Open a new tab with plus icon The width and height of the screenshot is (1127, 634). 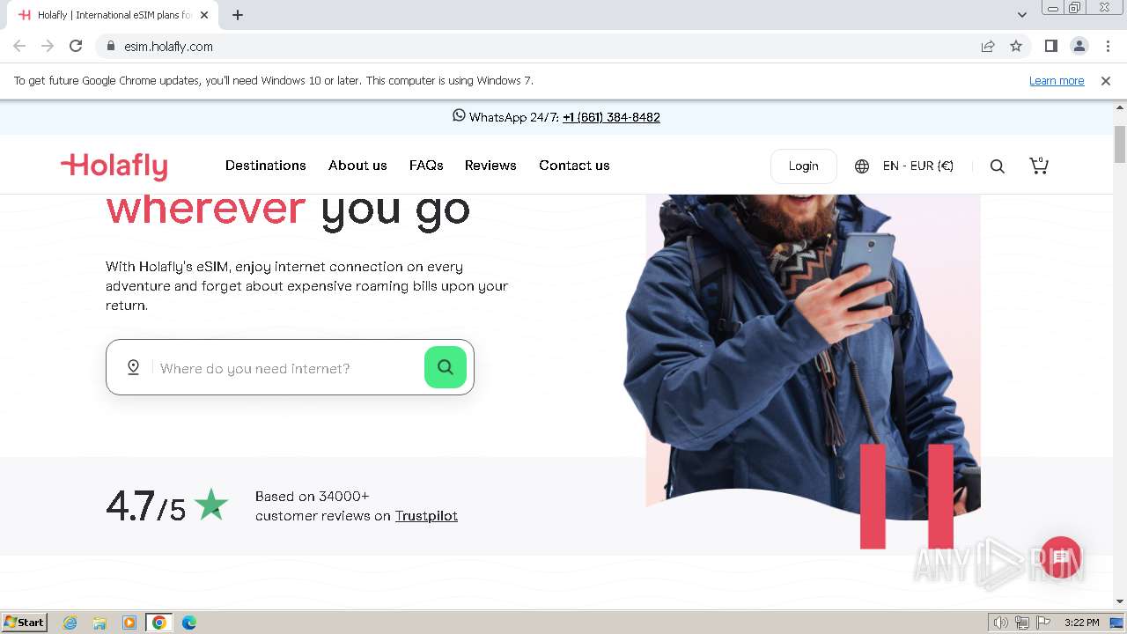click(x=238, y=15)
